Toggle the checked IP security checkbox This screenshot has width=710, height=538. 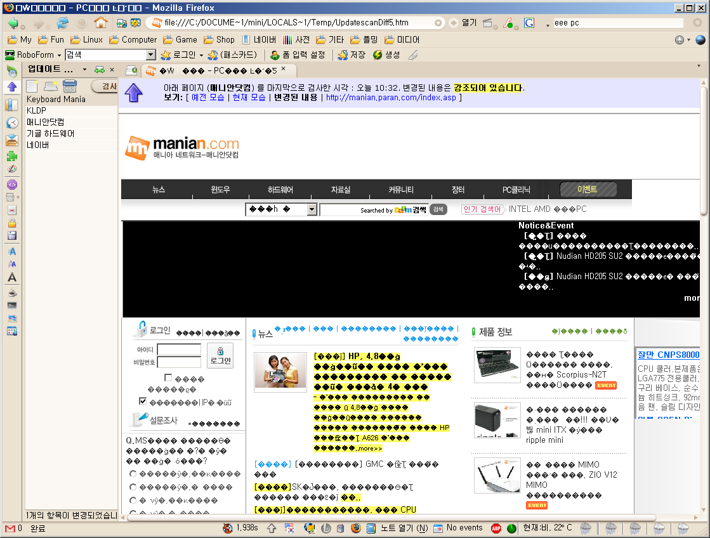[x=143, y=401]
